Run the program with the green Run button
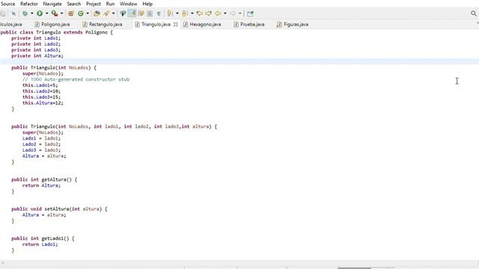The height and width of the screenshot is (269, 479). 40,13
